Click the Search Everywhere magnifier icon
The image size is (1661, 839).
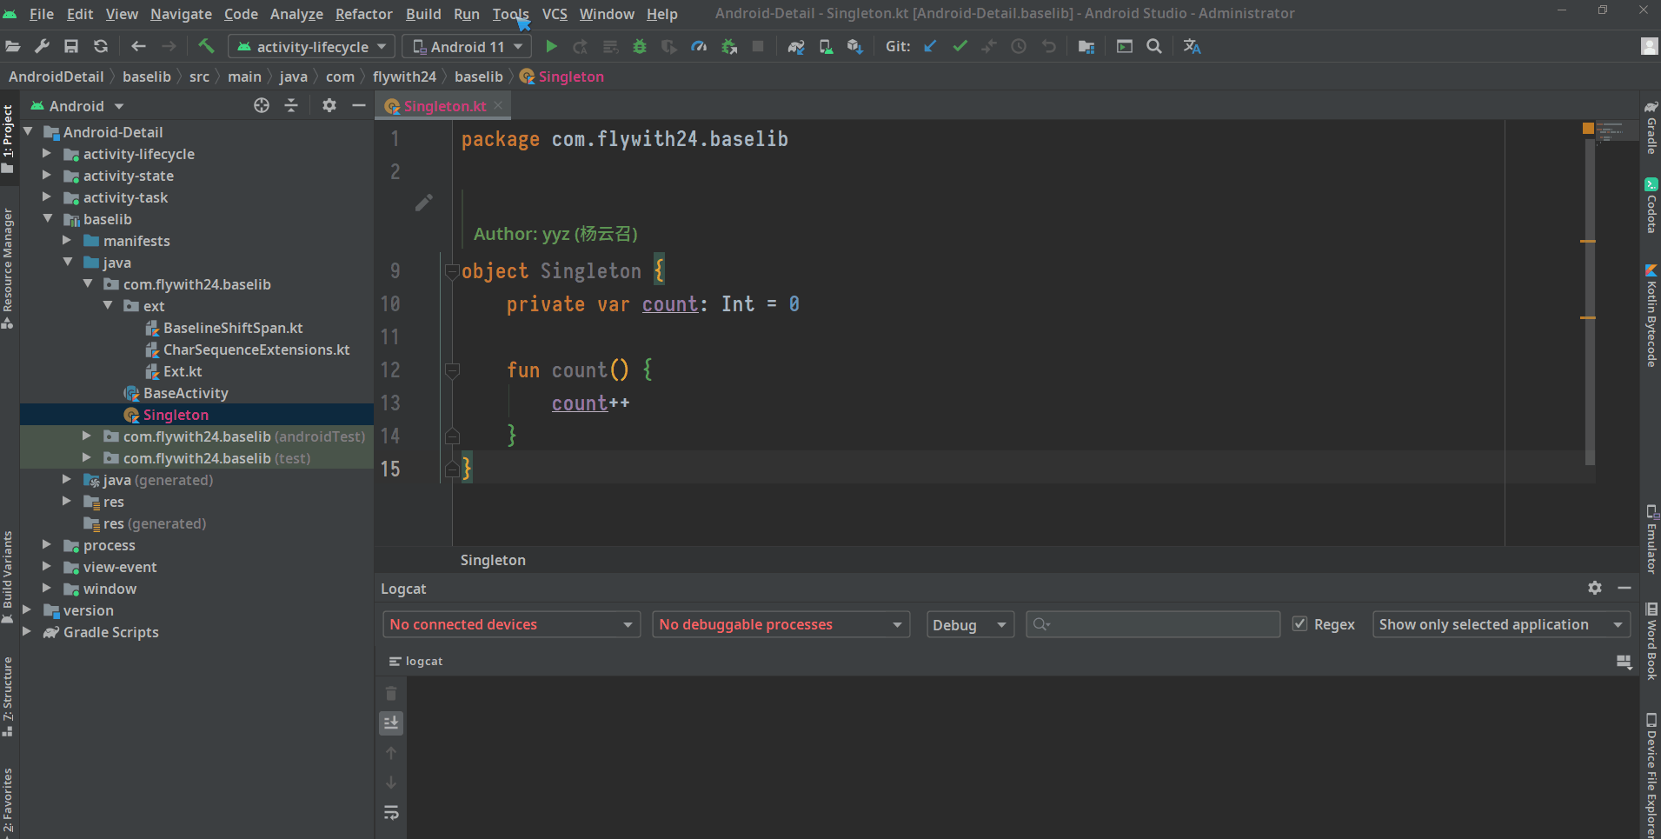pyautogui.click(x=1154, y=47)
